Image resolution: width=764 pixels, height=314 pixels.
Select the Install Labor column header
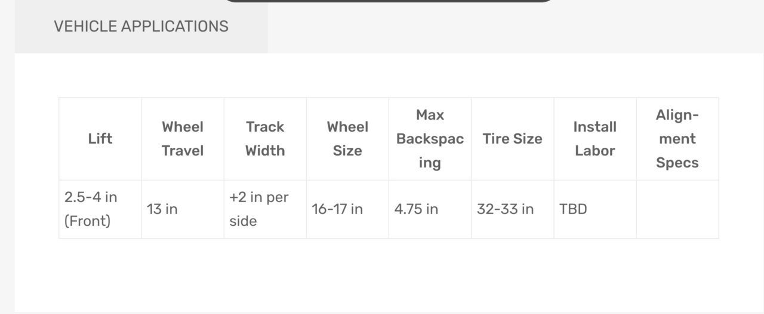(595, 139)
